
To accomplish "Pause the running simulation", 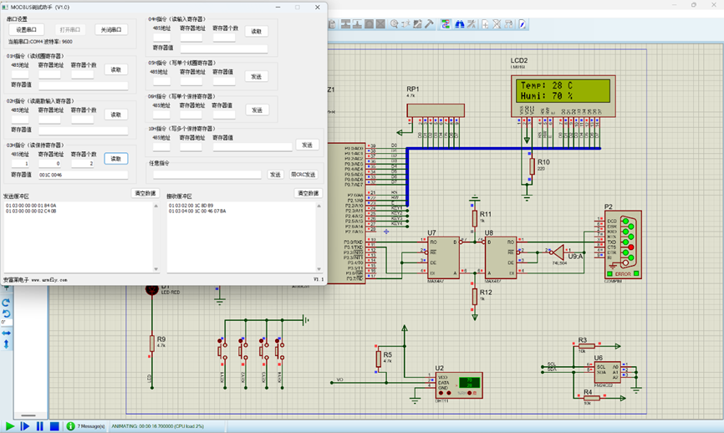I will click(39, 426).
